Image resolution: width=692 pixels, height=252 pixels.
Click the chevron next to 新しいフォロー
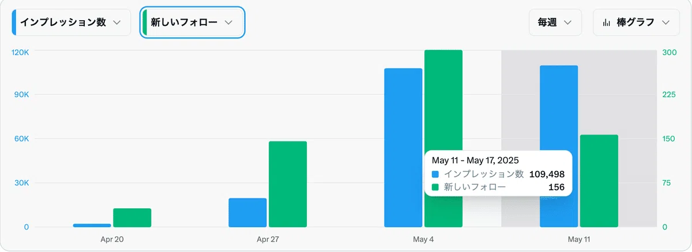228,22
